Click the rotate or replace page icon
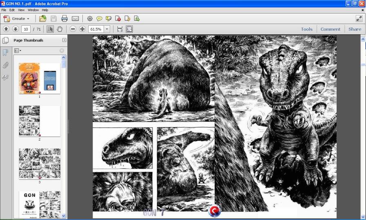This screenshot has width=366, height=220. 127,18
